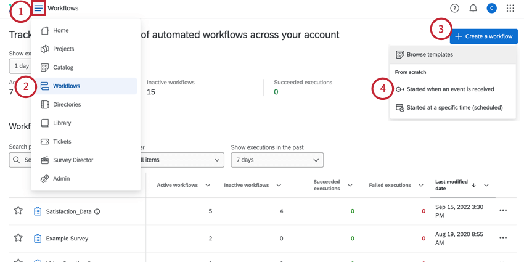Click the user account avatar
The image size is (524, 262).
pos(491,9)
